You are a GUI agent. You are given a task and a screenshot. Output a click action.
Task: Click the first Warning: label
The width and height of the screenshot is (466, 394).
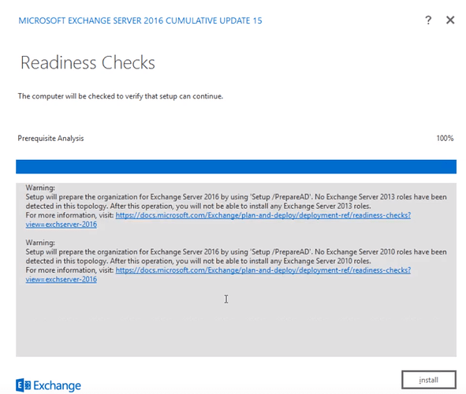point(40,188)
